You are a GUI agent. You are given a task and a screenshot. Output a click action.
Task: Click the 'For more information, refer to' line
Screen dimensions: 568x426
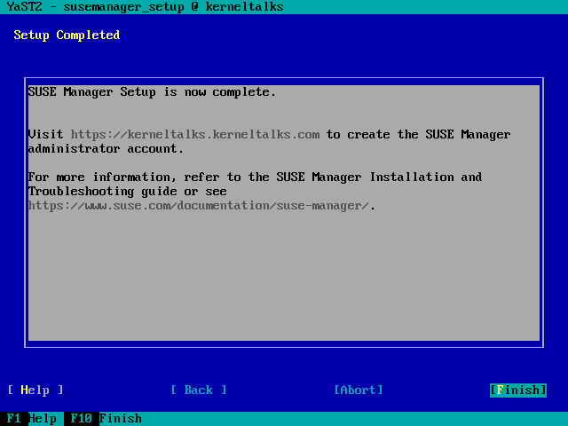[x=255, y=177]
